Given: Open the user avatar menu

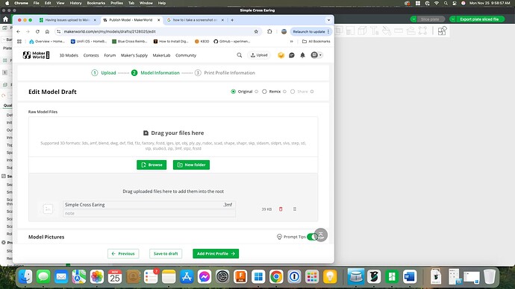Looking at the screenshot, I should click(316, 55).
